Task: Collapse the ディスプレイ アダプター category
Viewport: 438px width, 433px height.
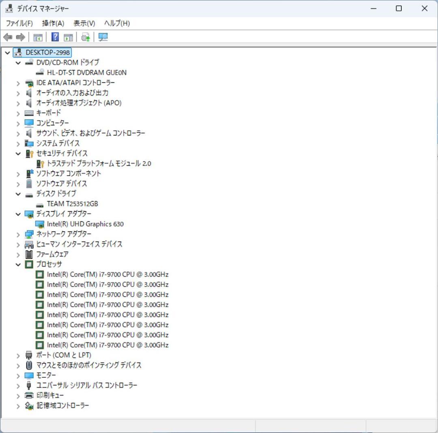Action: pyautogui.click(x=18, y=214)
